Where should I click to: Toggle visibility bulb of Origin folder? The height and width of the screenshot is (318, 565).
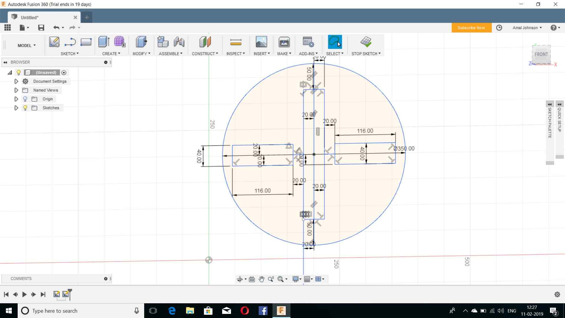click(x=25, y=99)
